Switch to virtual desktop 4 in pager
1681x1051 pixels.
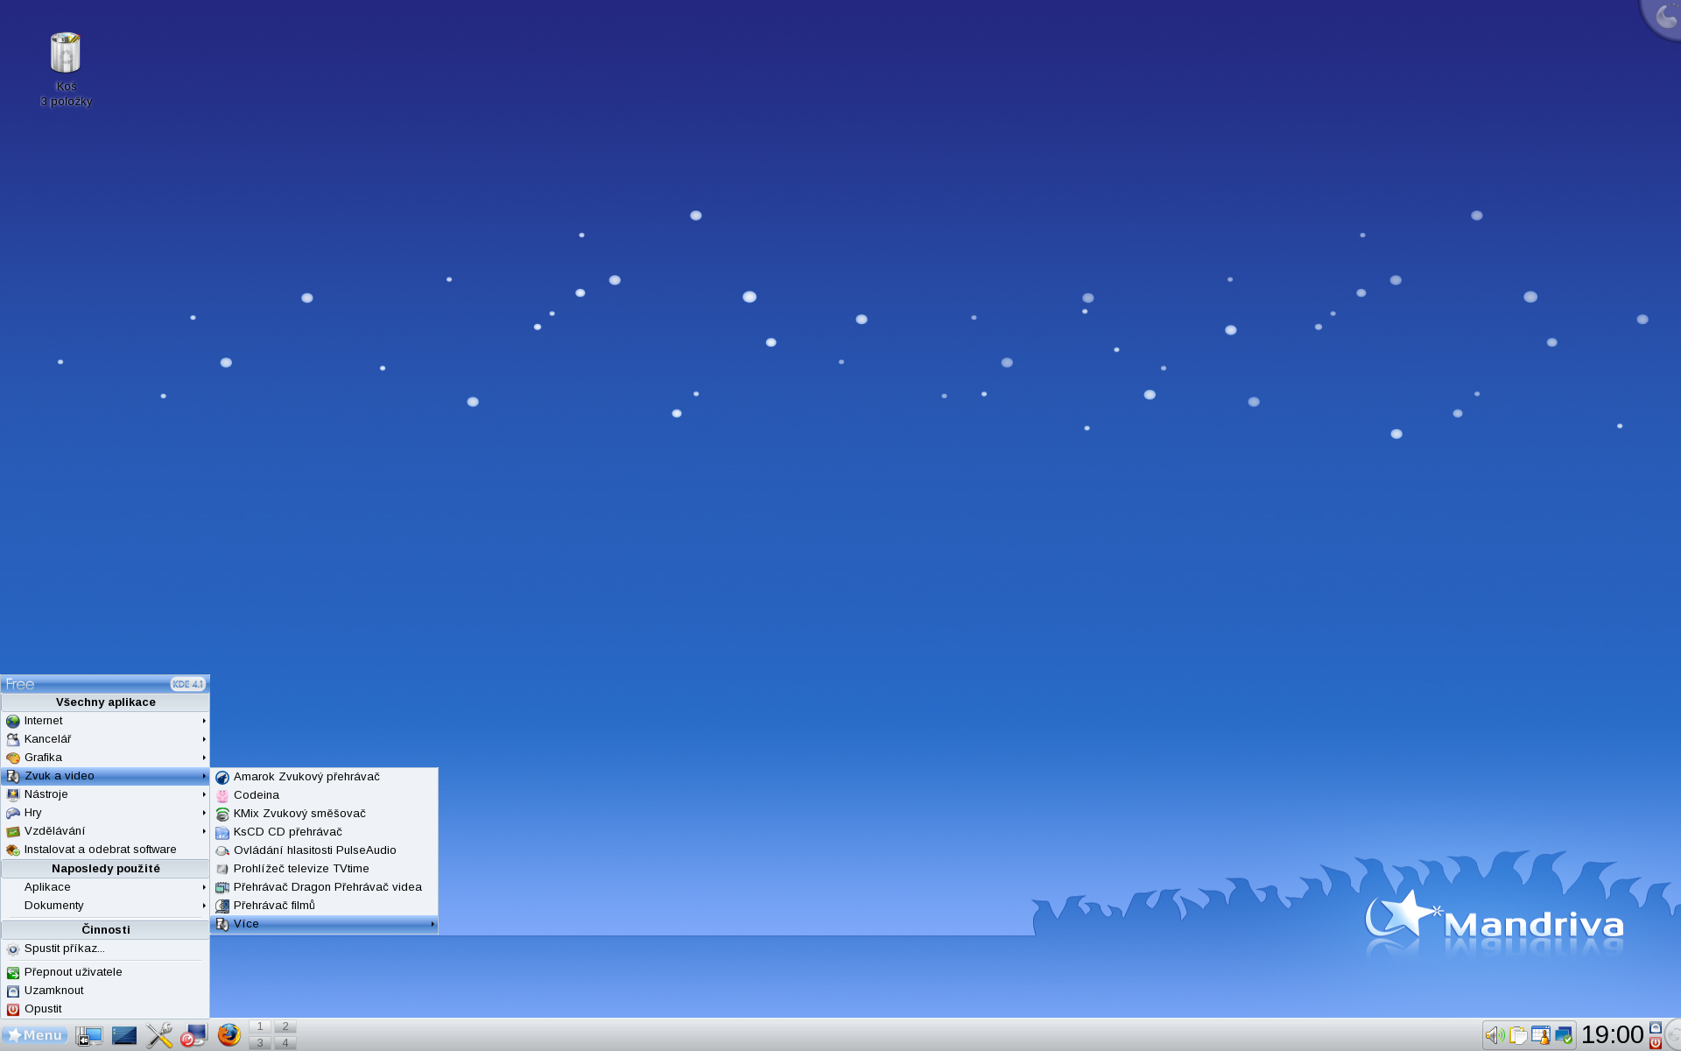[x=285, y=1043]
